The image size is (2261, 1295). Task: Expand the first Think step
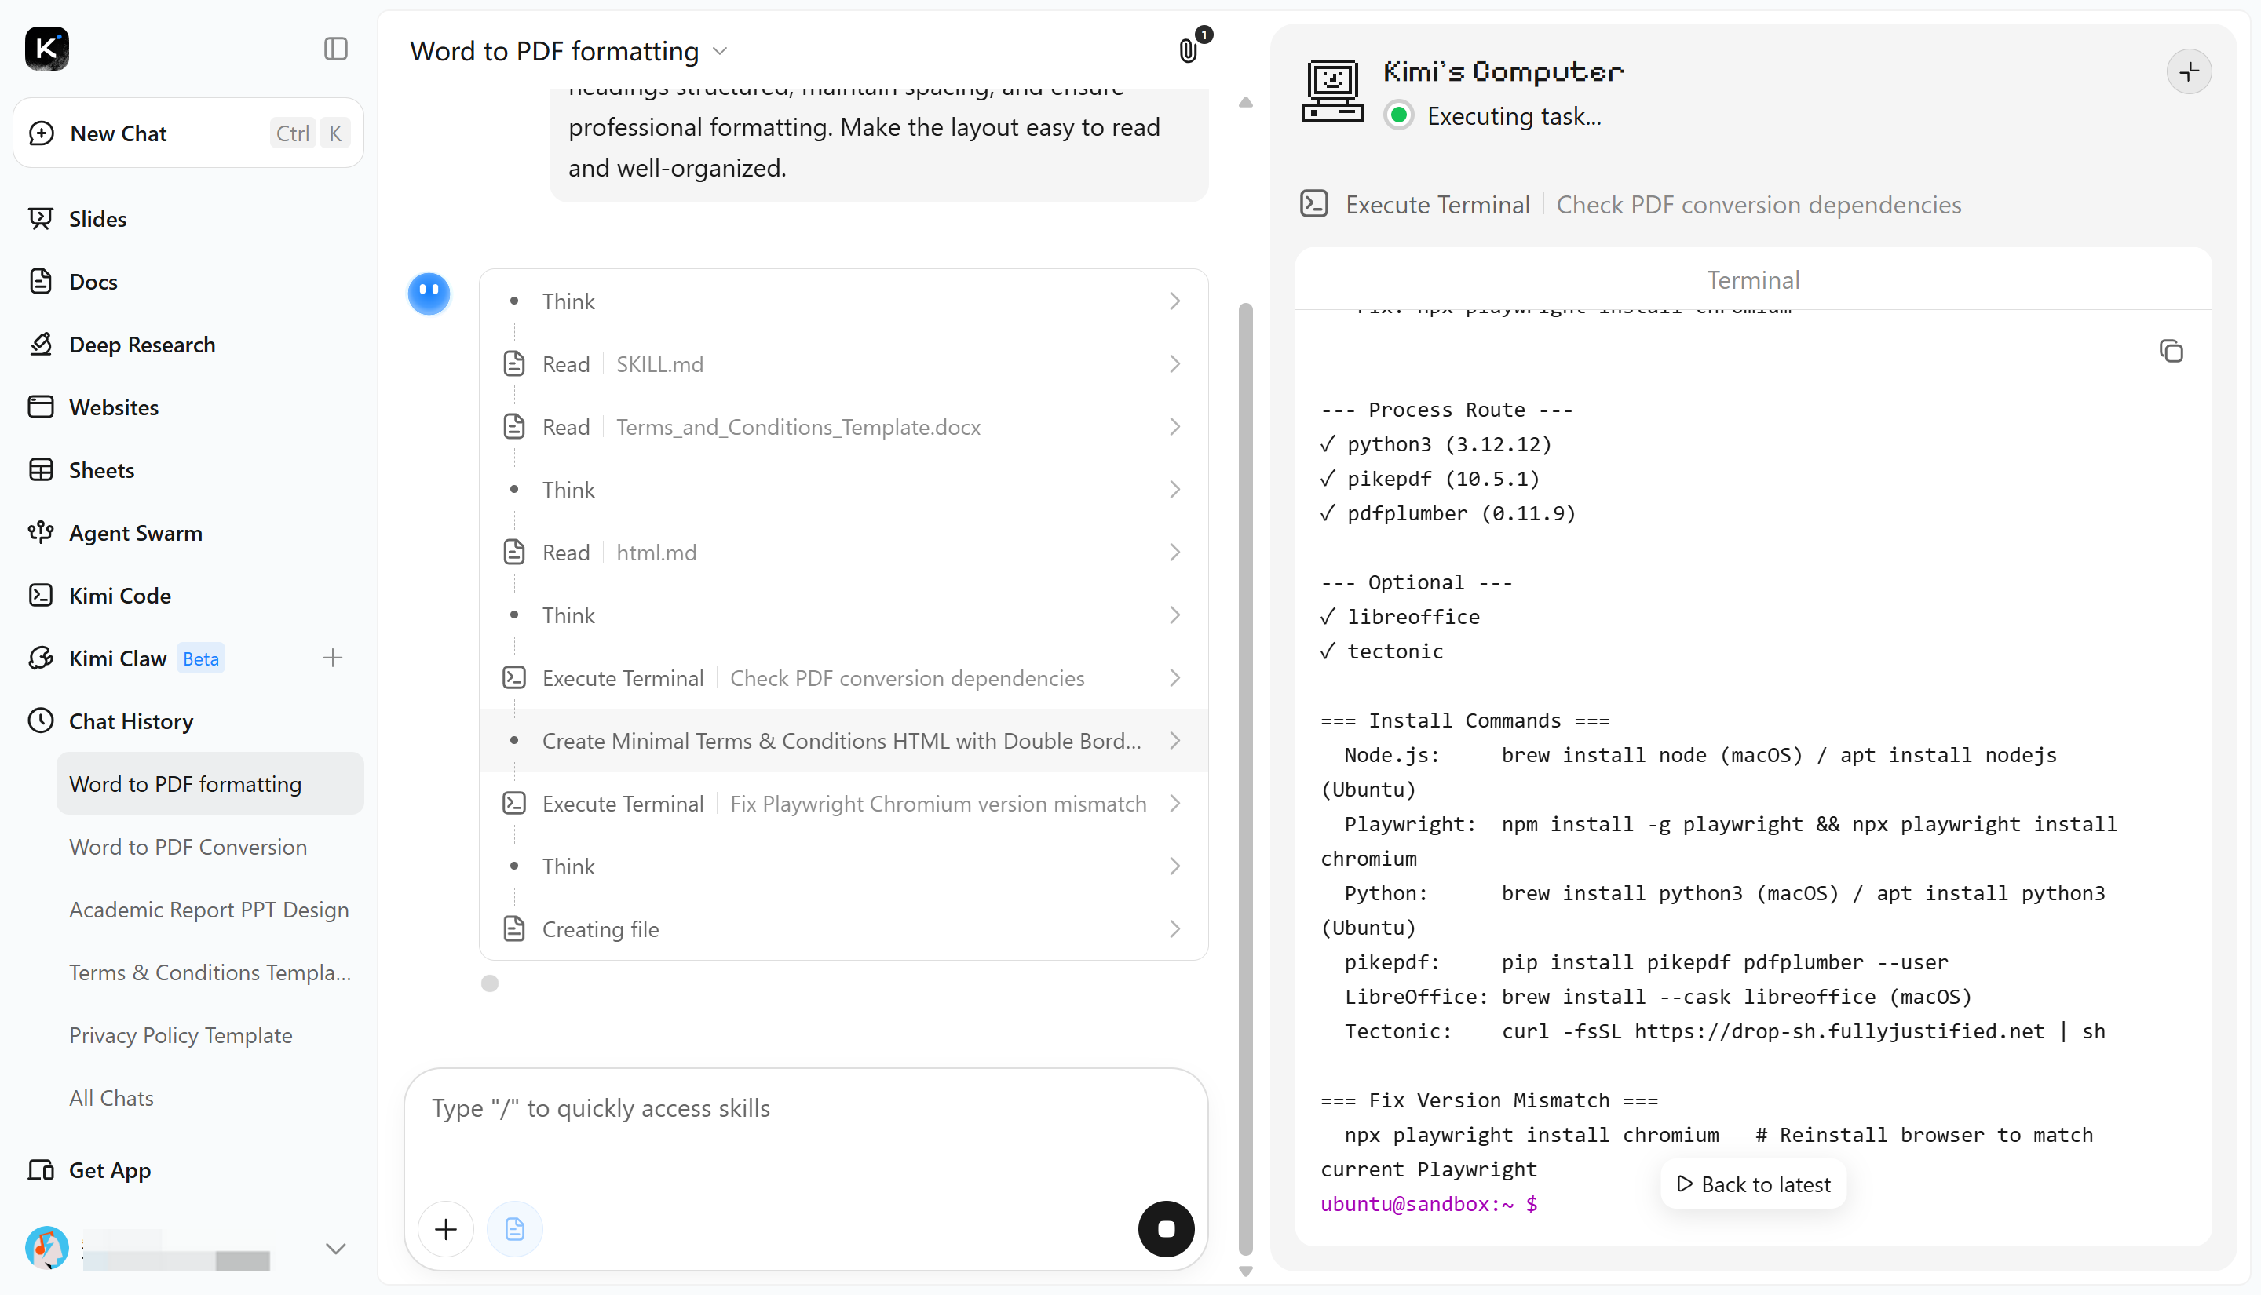pyautogui.click(x=844, y=301)
